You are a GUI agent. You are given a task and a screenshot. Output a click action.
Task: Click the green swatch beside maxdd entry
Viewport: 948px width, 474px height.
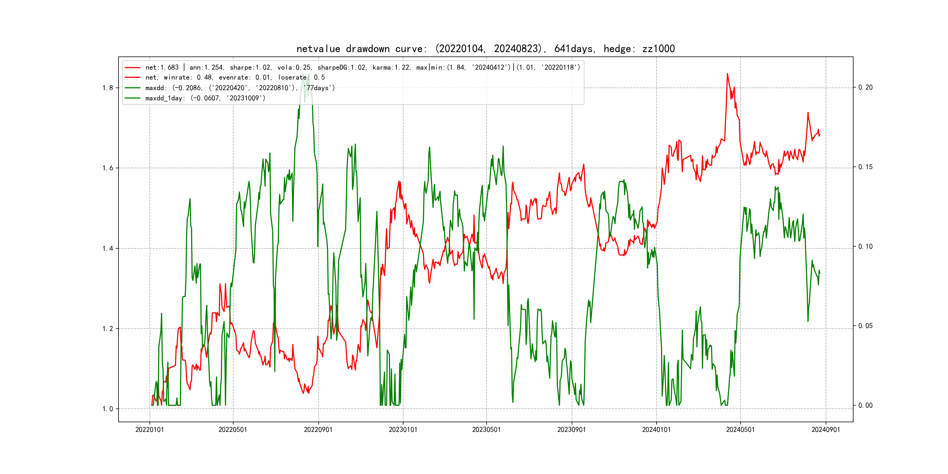[133, 88]
